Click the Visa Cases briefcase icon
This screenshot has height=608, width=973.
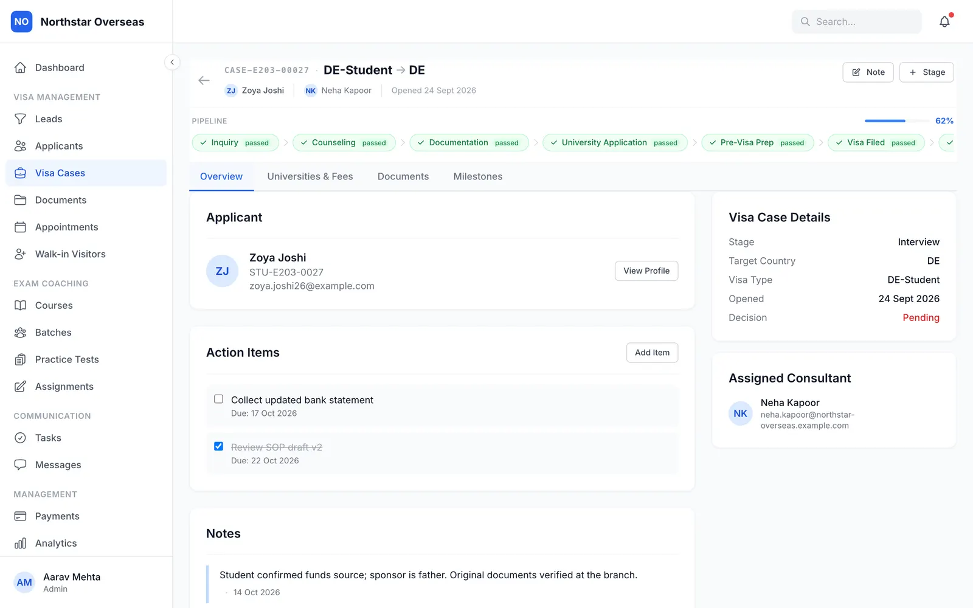click(x=20, y=173)
